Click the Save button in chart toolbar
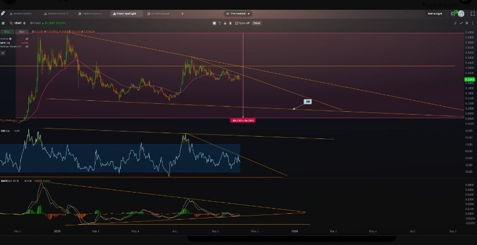 (x=257, y=23)
